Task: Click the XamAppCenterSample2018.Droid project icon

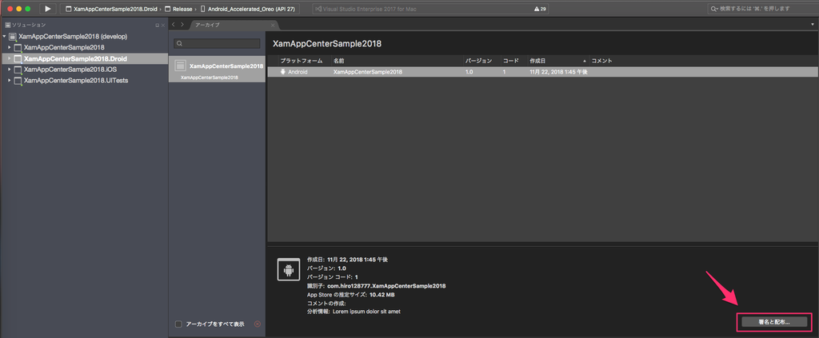Action: point(18,59)
